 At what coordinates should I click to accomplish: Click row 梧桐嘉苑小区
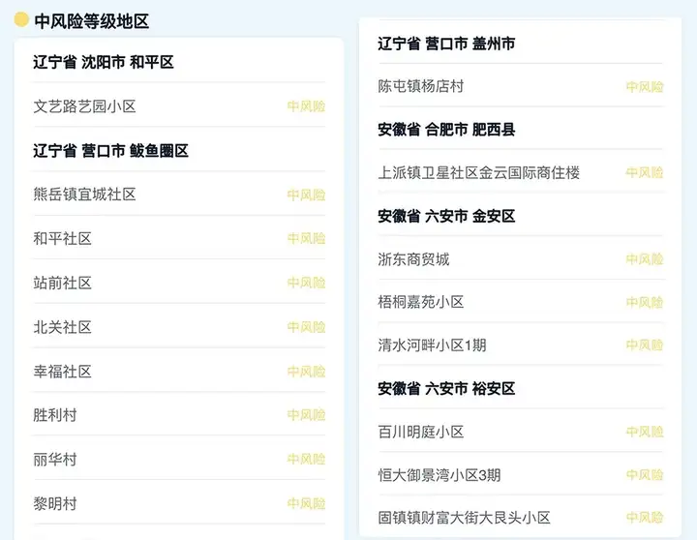pyautogui.click(x=521, y=302)
